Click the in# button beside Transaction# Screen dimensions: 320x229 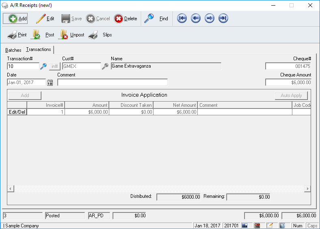(54, 66)
